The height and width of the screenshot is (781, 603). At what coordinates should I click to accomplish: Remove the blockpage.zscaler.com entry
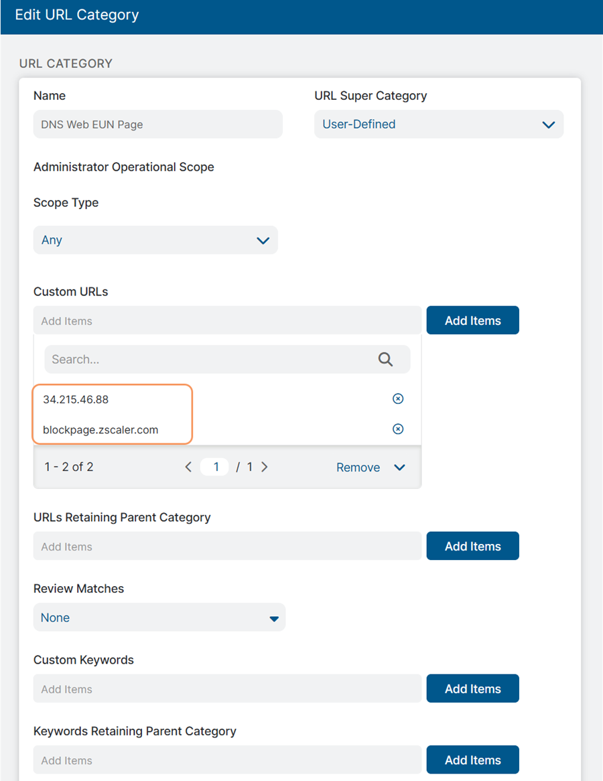(398, 429)
